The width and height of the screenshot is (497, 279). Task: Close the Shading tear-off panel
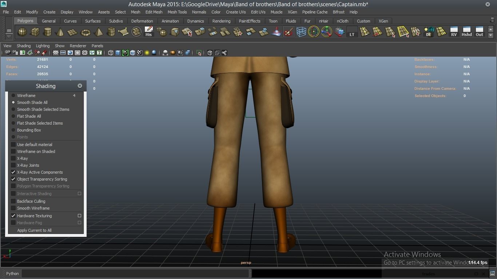point(80,86)
